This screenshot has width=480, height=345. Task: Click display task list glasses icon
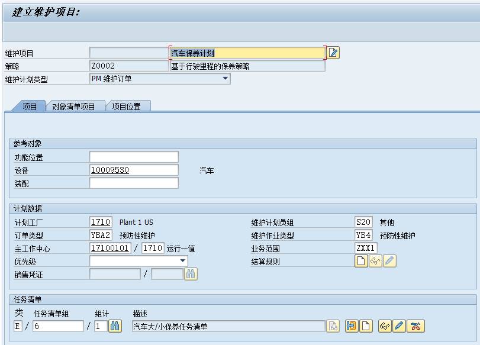pyautogui.click(x=385, y=326)
